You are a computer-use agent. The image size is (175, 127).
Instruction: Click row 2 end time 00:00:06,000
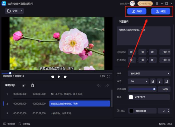coord(39,104)
